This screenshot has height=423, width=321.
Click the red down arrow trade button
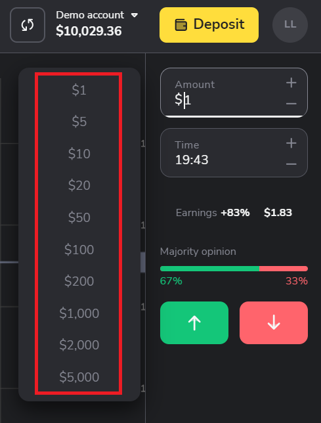coord(274,323)
